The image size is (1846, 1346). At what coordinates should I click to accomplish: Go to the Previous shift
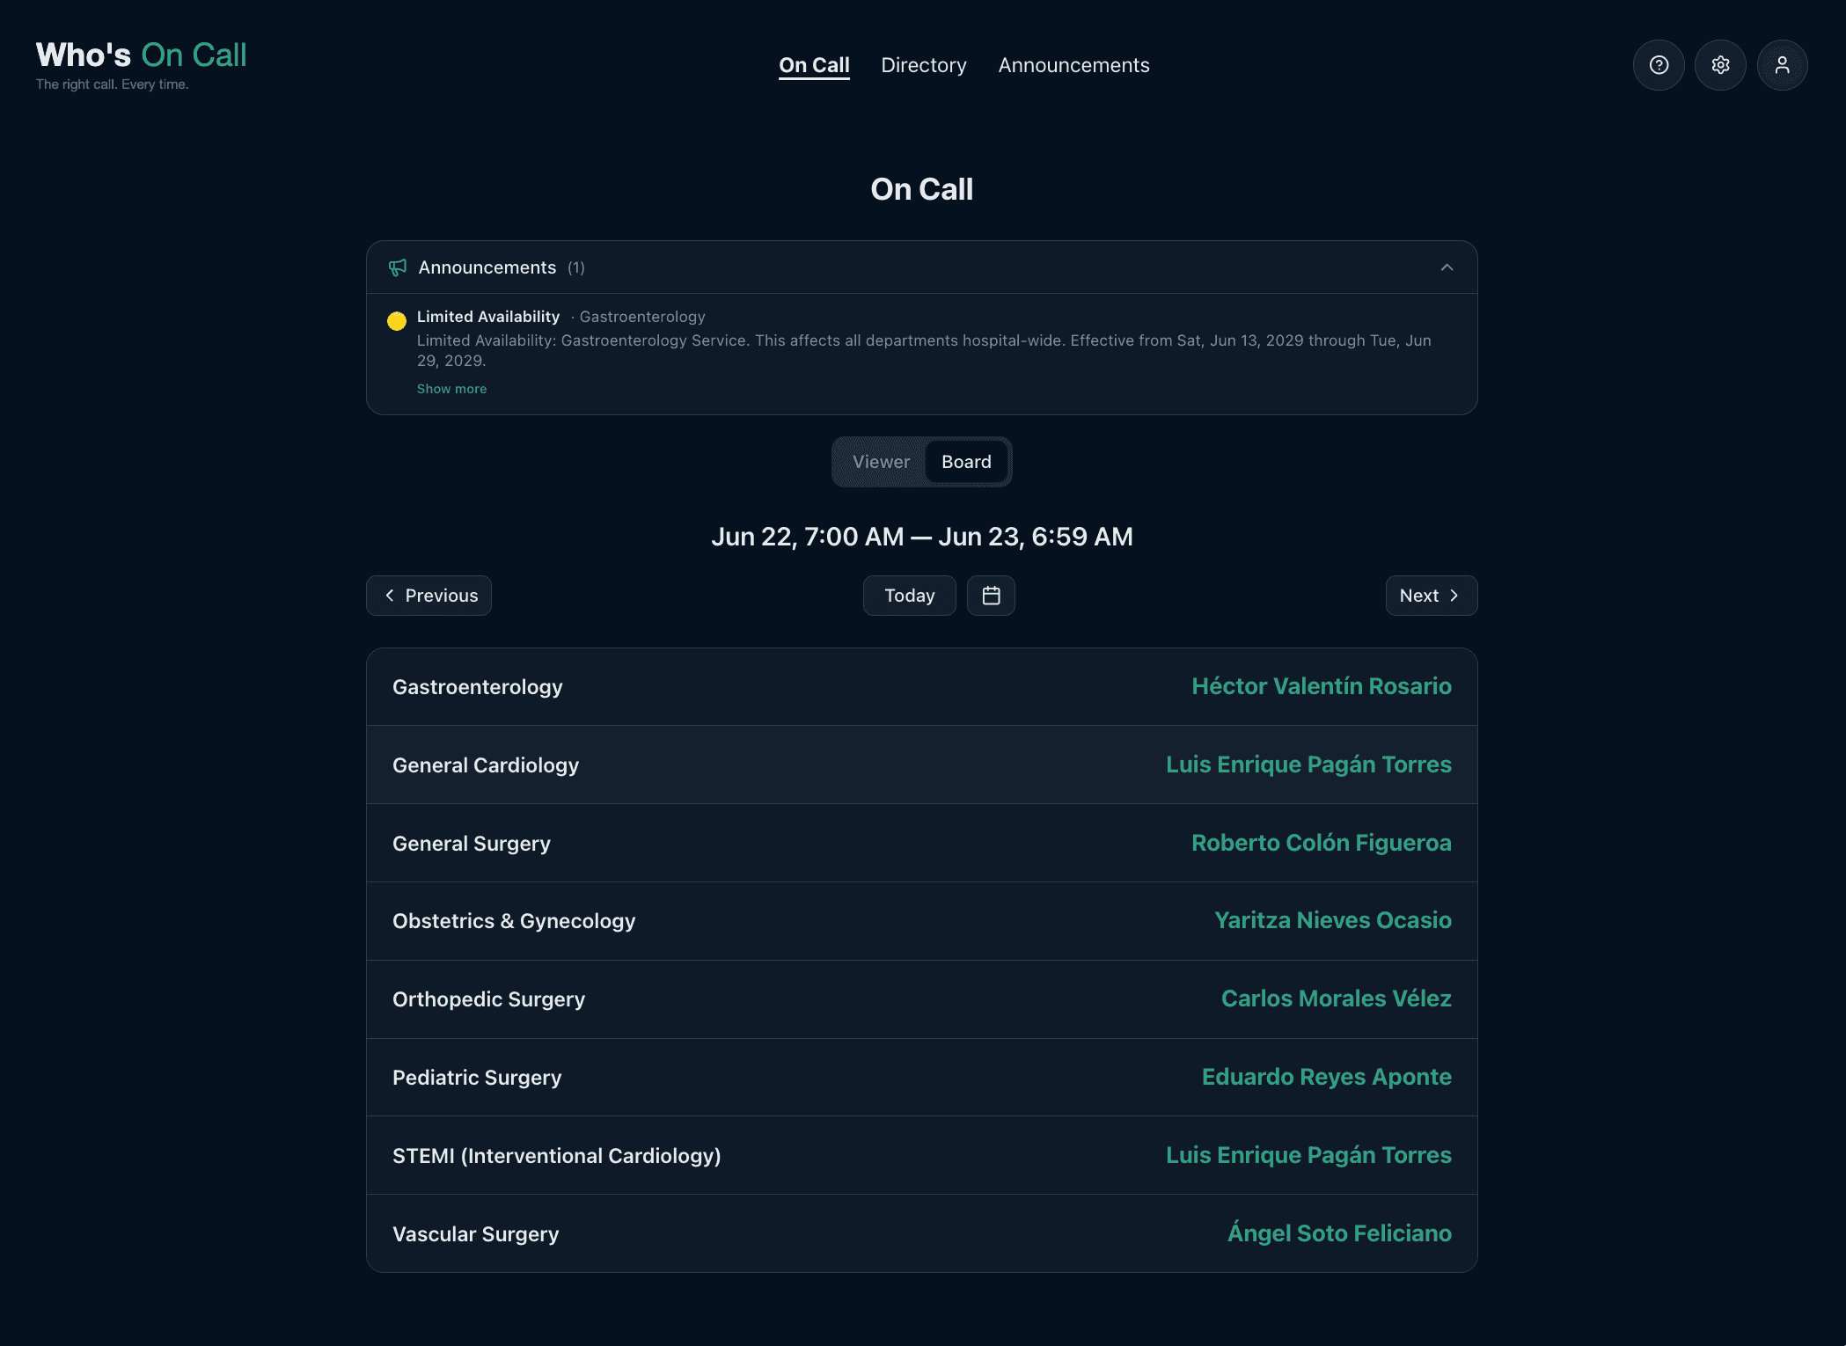(x=429, y=596)
